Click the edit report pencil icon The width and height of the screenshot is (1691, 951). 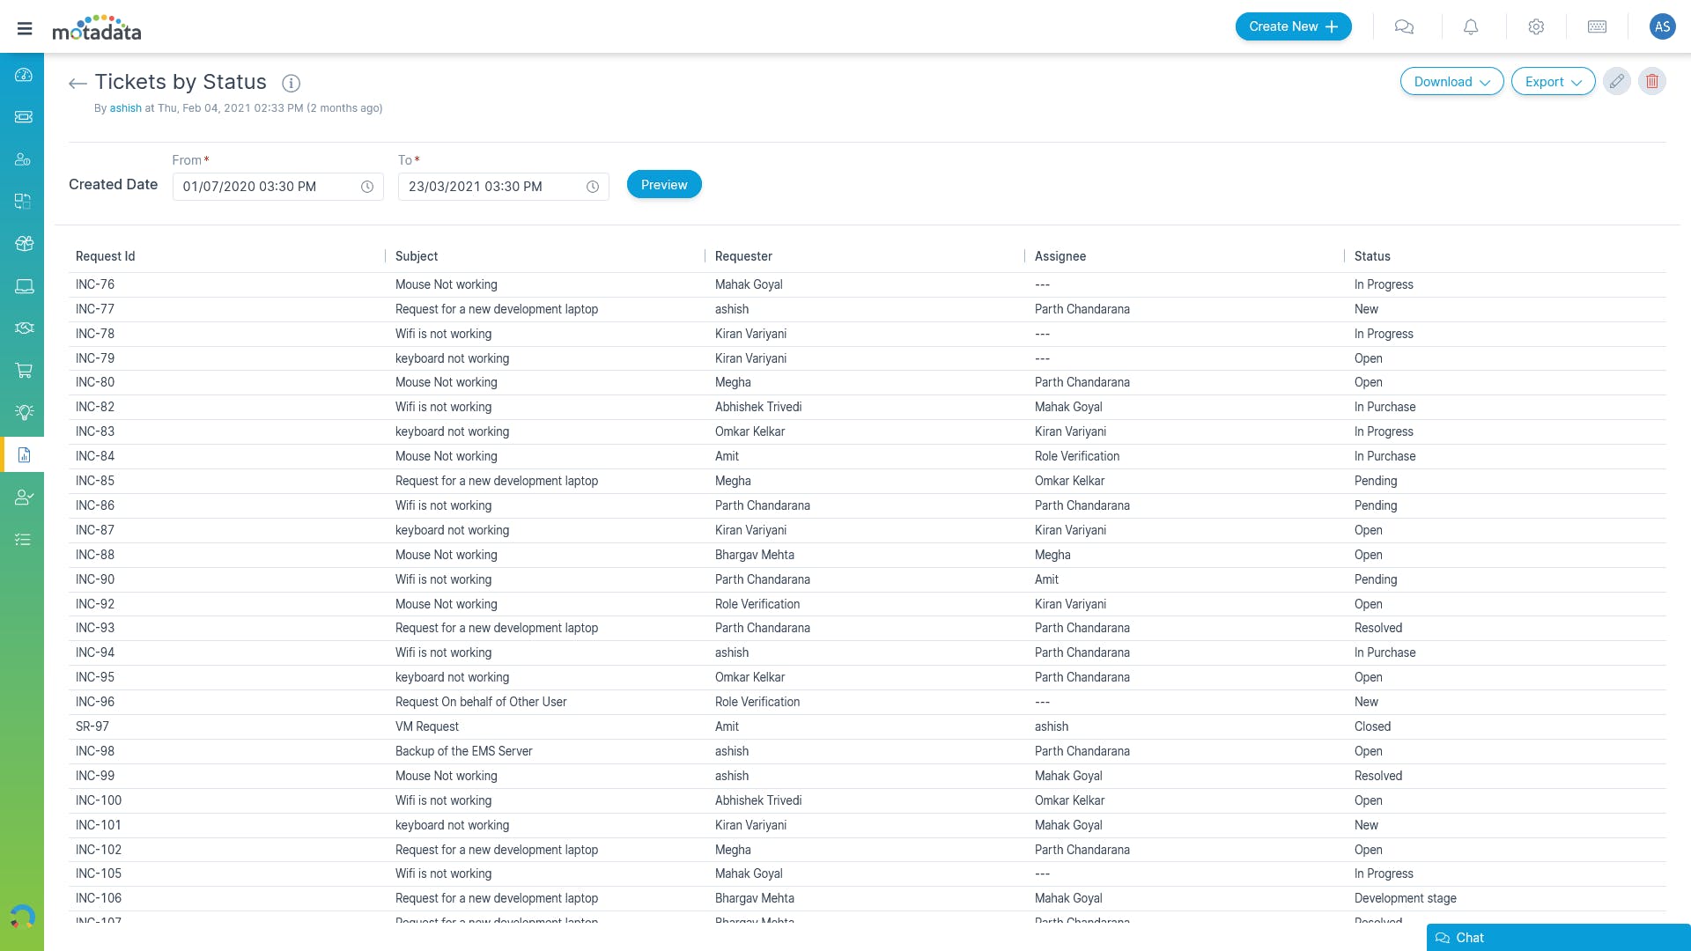(1616, 82)
